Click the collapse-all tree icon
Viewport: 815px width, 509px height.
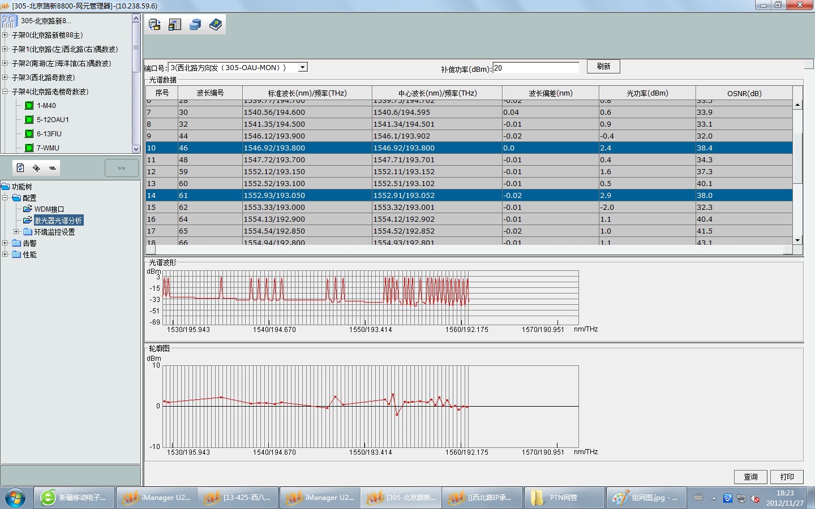click(x=52, y=168)
